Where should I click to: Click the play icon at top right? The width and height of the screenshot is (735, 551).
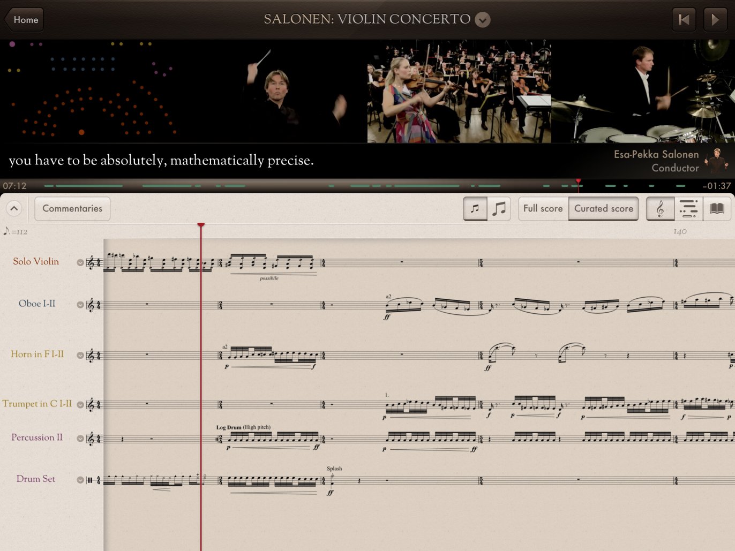click(x=715, y=19)
